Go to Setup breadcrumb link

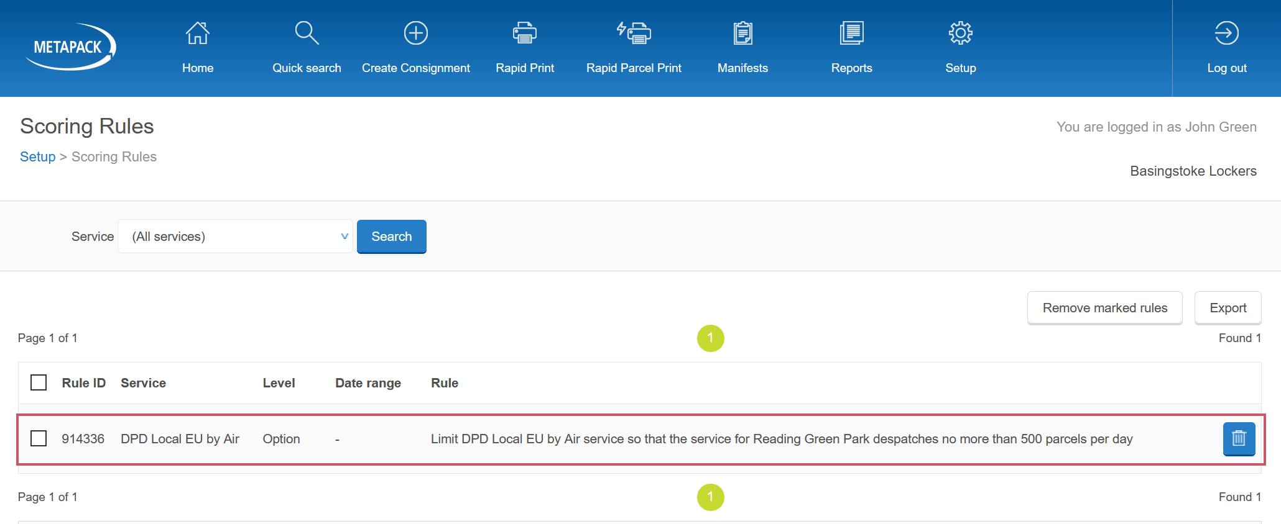(38, 156)
